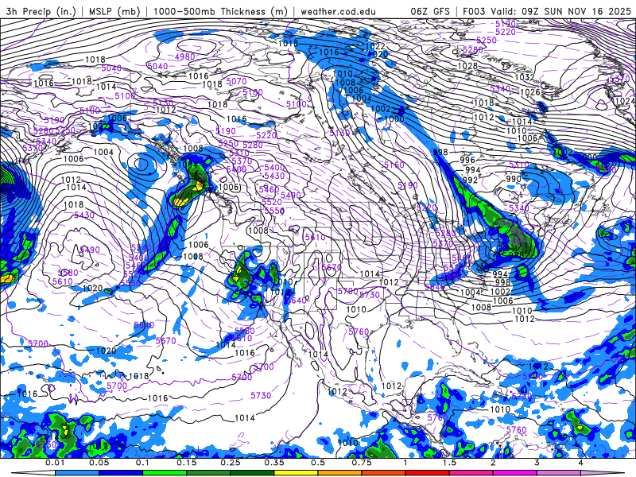
Task: Click the 5160 thickness contour label
Action: coord(394,165)
